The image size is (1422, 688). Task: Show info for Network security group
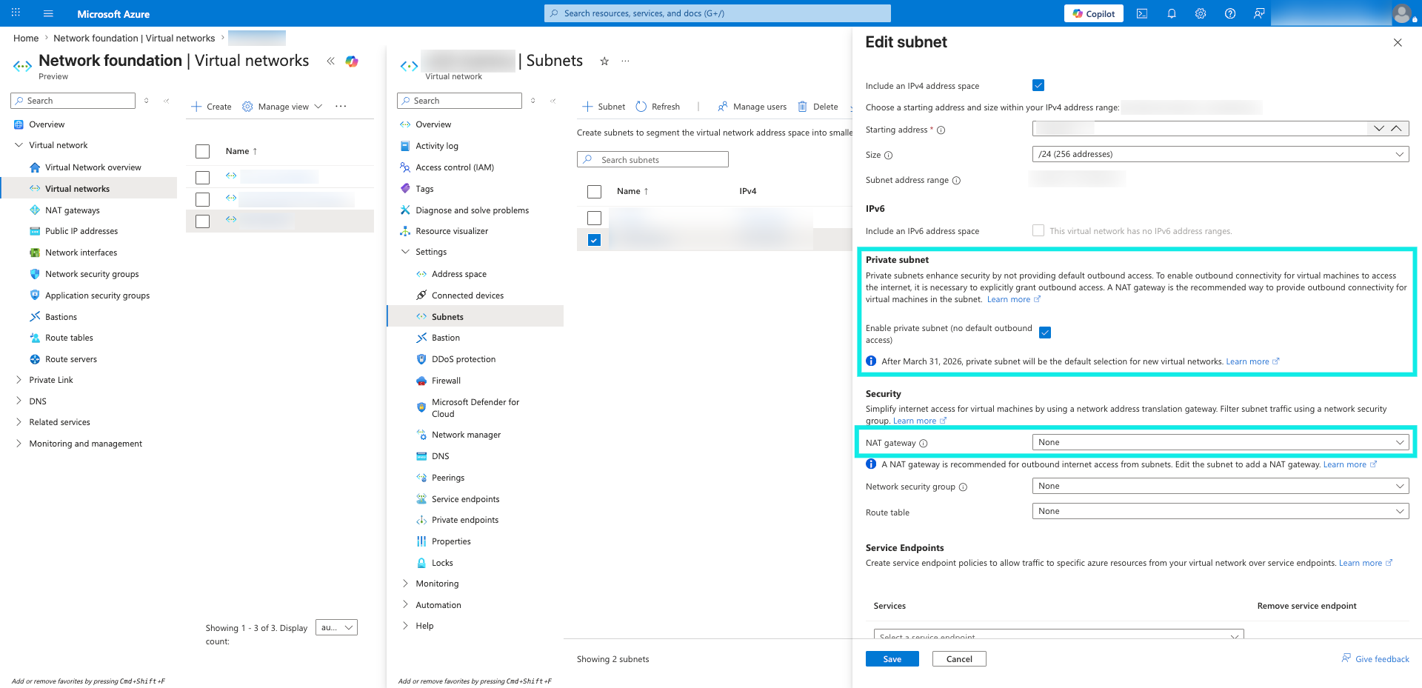[963, 487]
